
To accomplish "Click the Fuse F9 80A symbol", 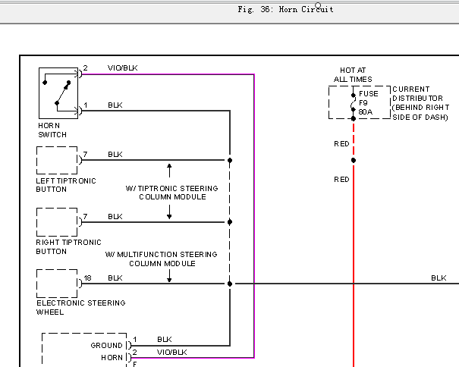I will tap(354, 102).
